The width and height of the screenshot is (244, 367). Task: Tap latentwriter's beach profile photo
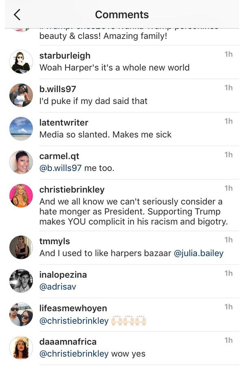(21, 129)
